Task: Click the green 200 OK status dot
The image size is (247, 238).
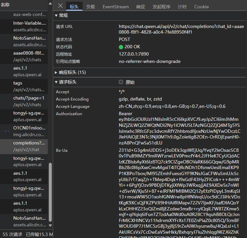Action: coord(121,47)
